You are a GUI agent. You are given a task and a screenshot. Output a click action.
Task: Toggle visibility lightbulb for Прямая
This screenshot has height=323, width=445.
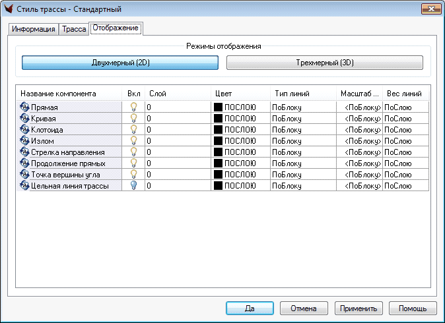click(x=133, y=107)
